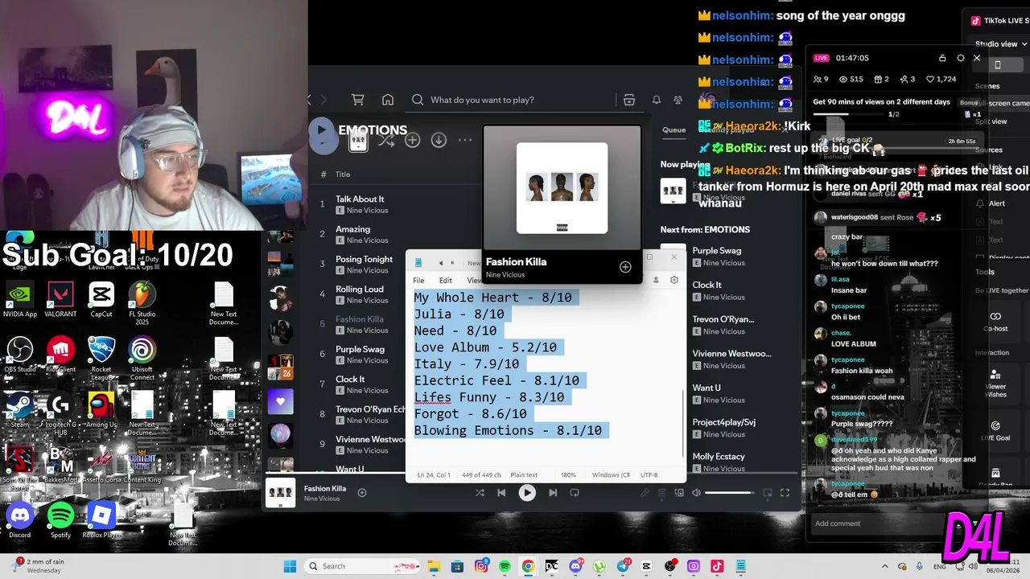Screen dimensions: 1030x579
Task: Click Purple Swag in the queue
Action: point(717,250)
